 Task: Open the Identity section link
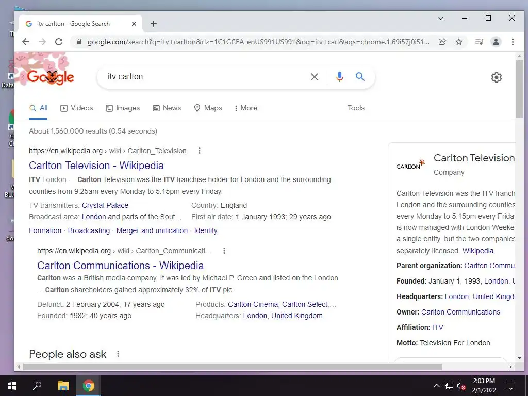(206, 230)
